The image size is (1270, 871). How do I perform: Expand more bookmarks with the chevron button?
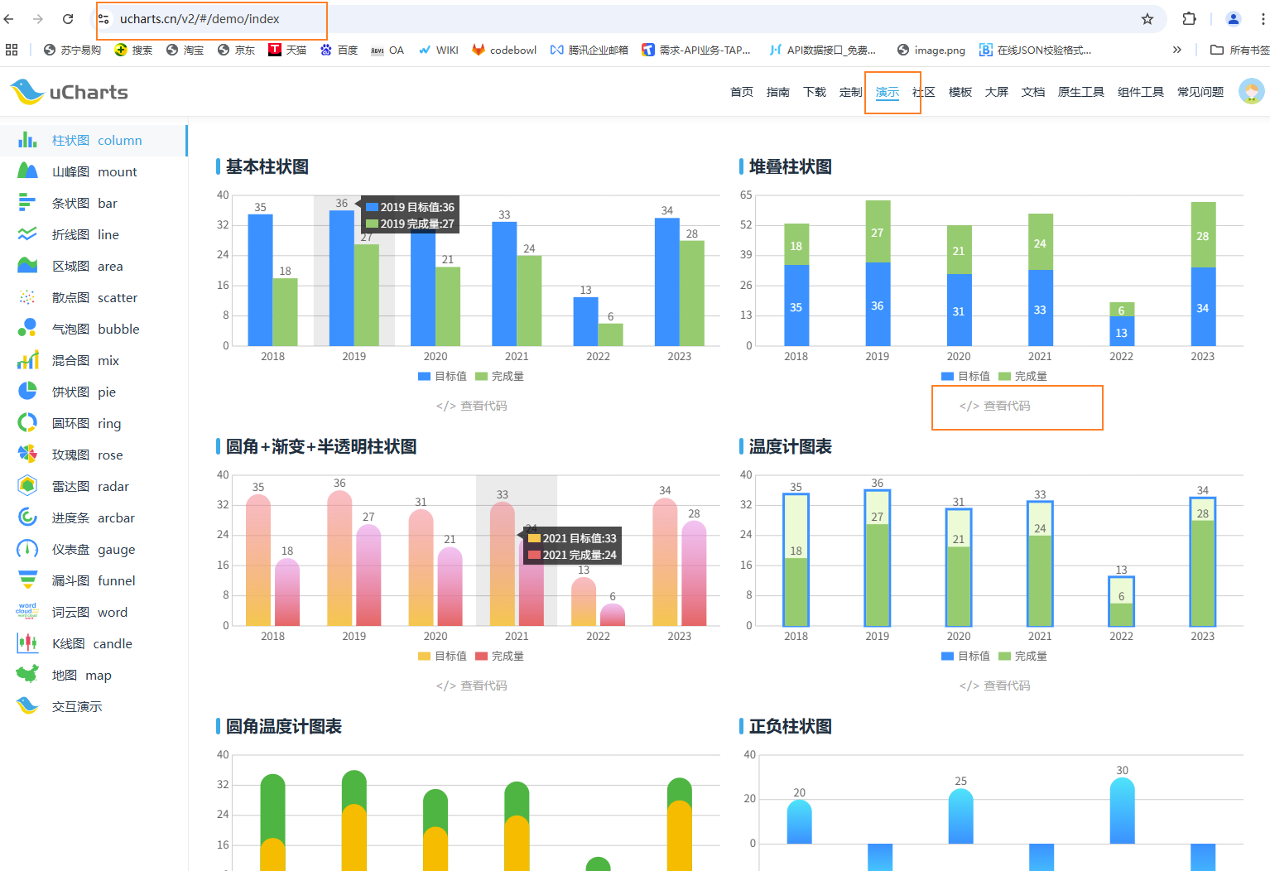pos(1177,49)
